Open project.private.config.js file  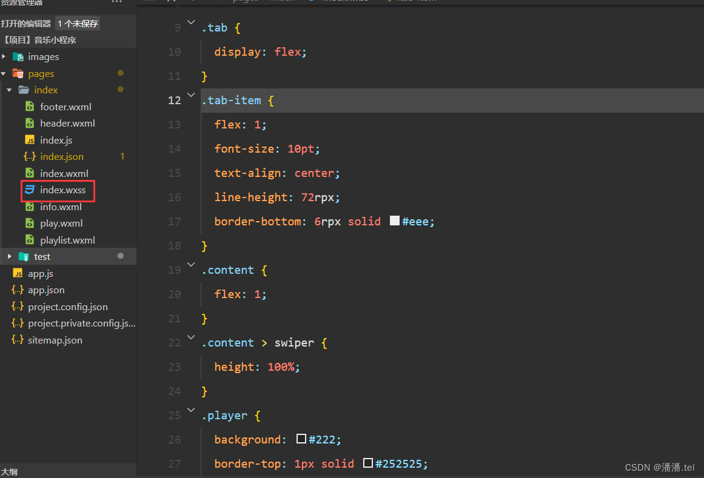tap(82, 324)
